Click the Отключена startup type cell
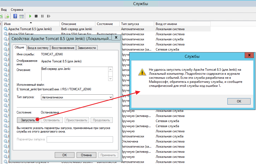Viewport: 256px width, 164px height. click(x=130, y=141)
